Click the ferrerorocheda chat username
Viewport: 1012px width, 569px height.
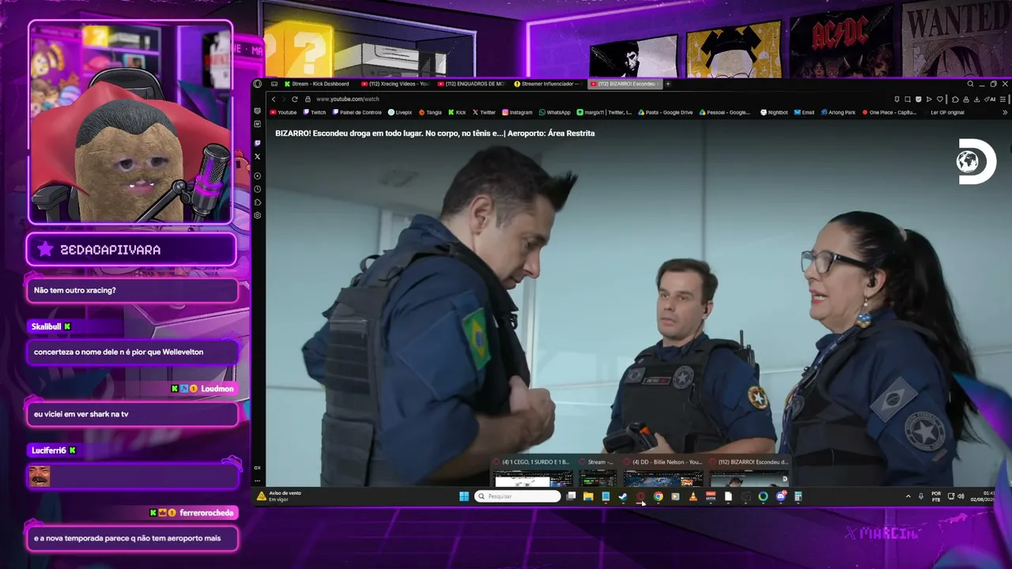point(206,513)
